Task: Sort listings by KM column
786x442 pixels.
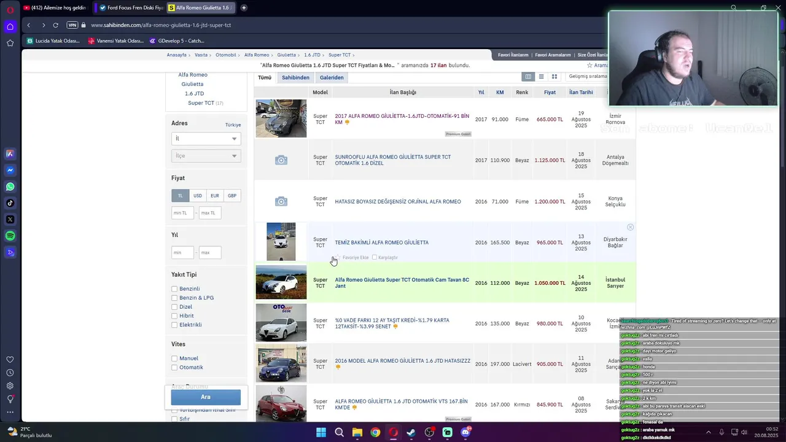Action: tap(500, 93)
